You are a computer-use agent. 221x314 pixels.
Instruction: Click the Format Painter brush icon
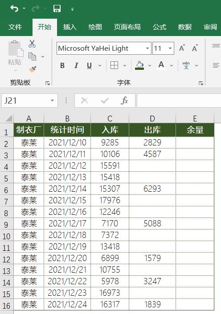click(32, 69)
